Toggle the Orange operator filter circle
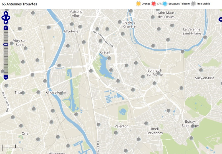222x154 pixels. (x=138, y=4)
